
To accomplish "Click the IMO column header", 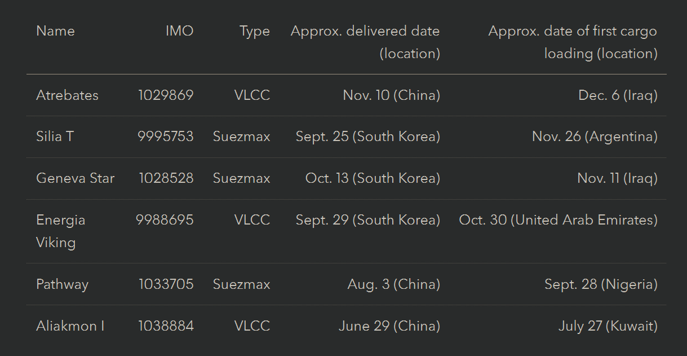I will 179,31.
